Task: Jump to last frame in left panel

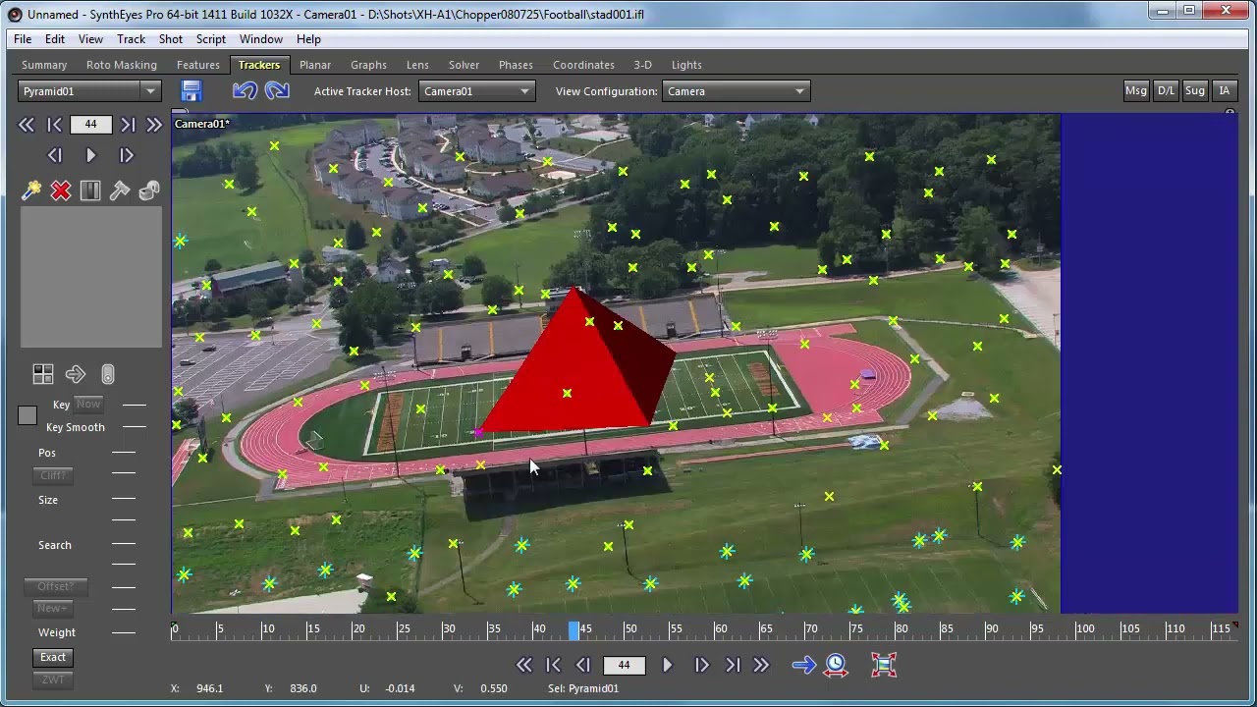Action: tap(128, 125)
